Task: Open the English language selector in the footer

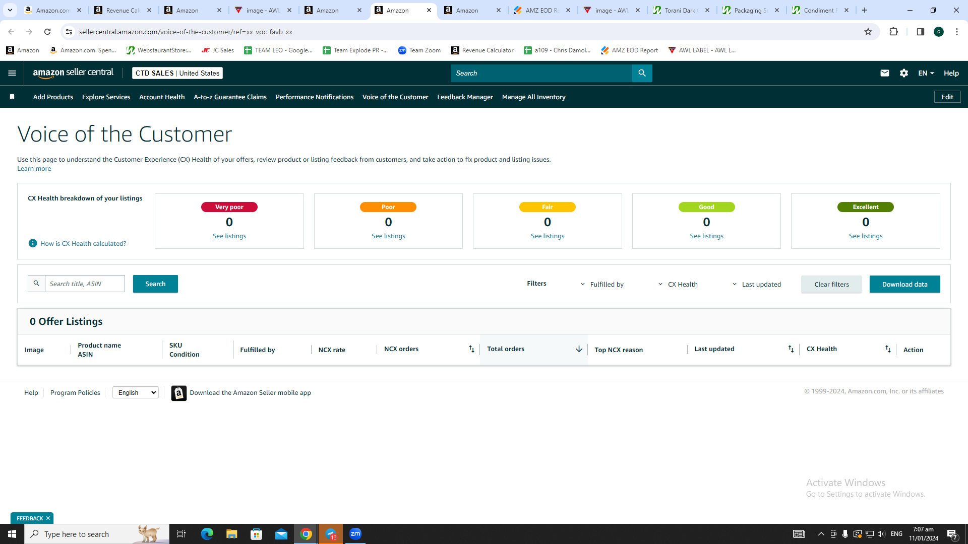Action: (x=135, y=392)
